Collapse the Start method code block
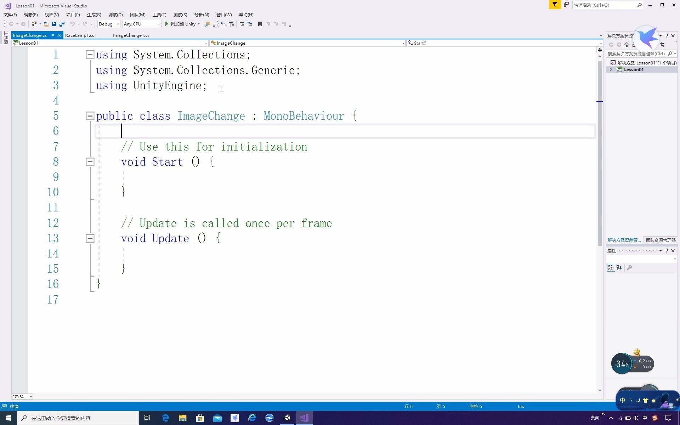 (x=90, y=162)
